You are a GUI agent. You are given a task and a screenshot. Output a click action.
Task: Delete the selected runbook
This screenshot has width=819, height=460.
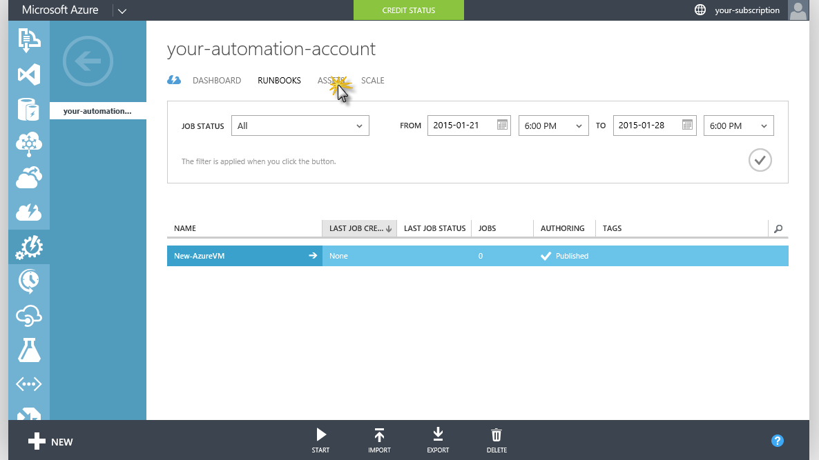click(497, 440)
